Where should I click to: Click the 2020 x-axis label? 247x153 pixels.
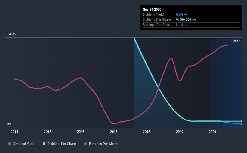click(212, 132)
